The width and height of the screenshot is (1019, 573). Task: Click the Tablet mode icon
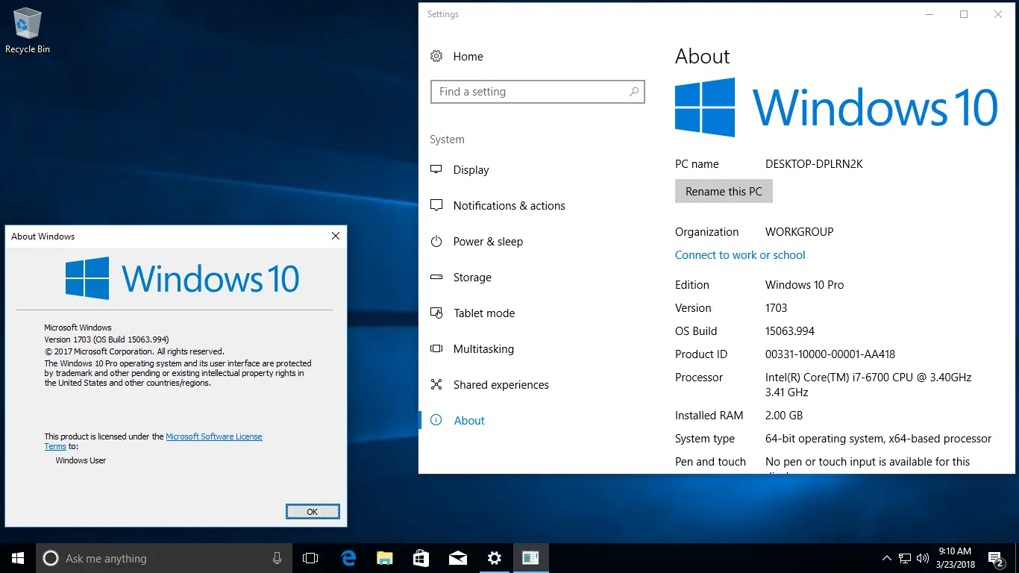point(436,313)
